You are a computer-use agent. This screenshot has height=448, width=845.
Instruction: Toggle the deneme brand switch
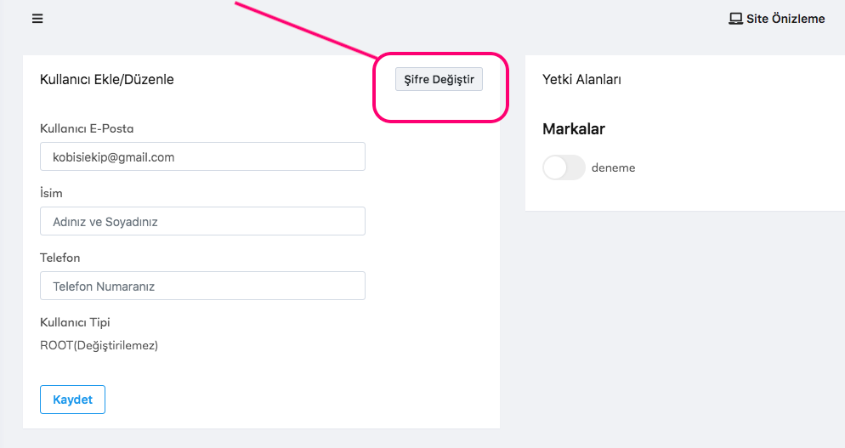click(564, 167)
